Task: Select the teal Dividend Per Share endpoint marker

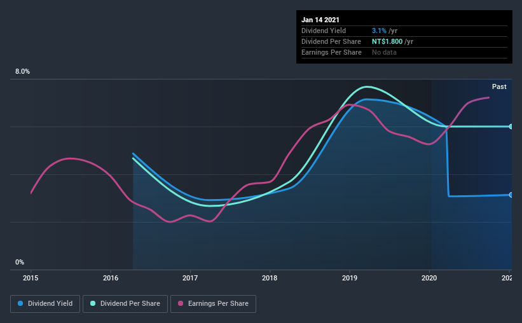Action: (x=511, y=127)
